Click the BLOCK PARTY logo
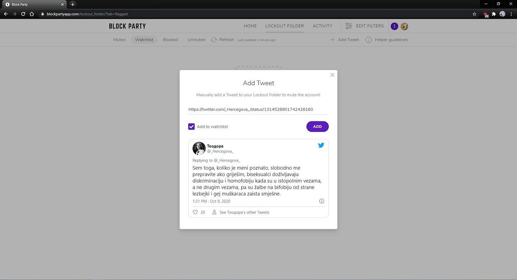The image size is (517, 280). [x=127, y=26]
